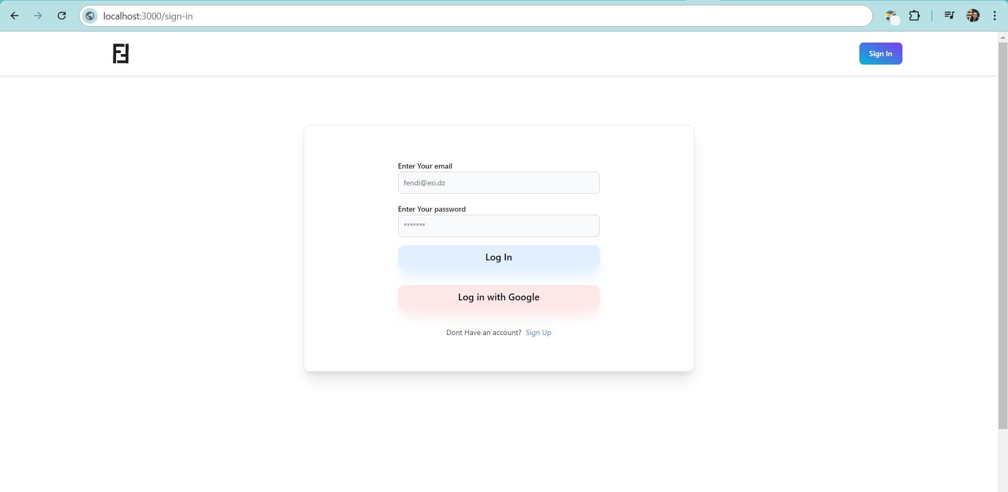Click the browser forward arrow
The image size is (1008, 492).
click(38, 16)
